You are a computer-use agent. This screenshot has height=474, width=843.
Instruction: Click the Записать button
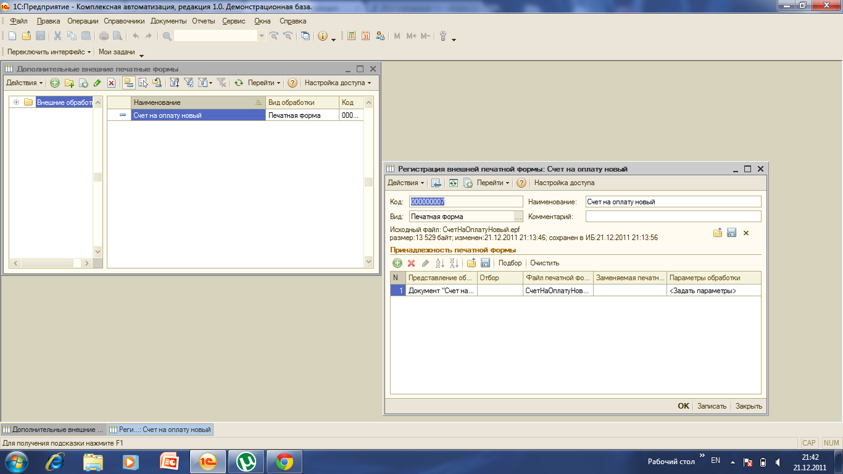pyautogui.click(x=712, y=406)
